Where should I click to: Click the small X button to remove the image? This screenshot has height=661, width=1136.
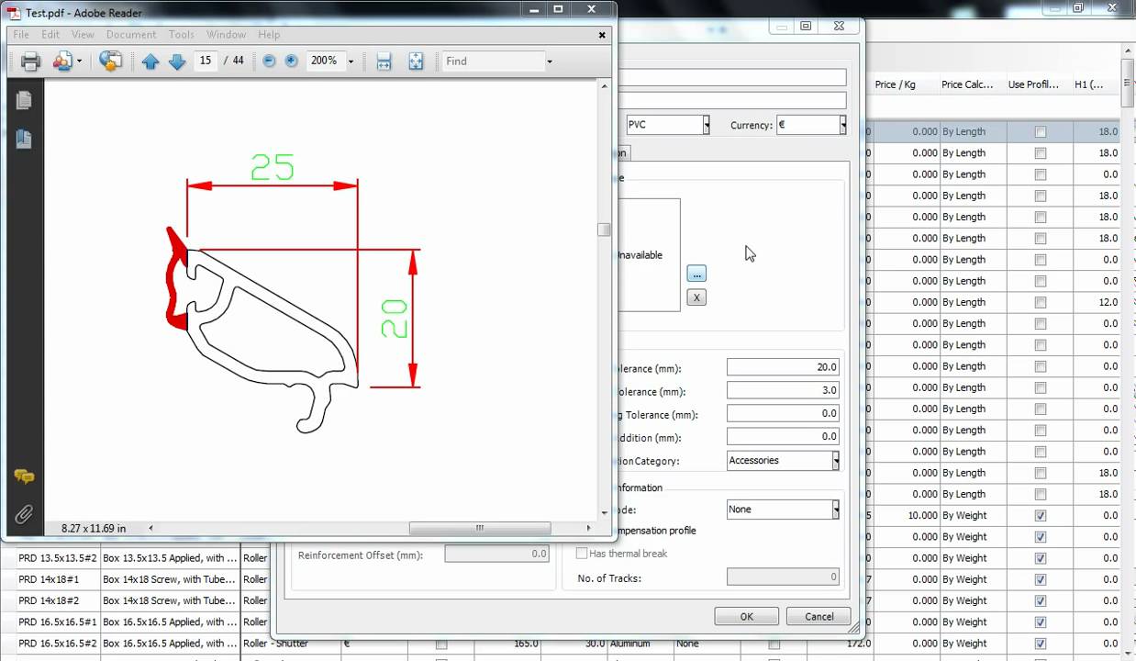(696, 297)
